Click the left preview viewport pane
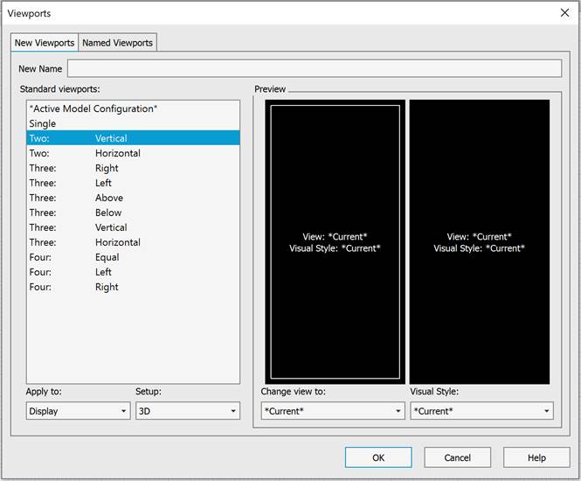Image resolution: width=581 pixels, height=481 pixels. (x=335, y=241)
